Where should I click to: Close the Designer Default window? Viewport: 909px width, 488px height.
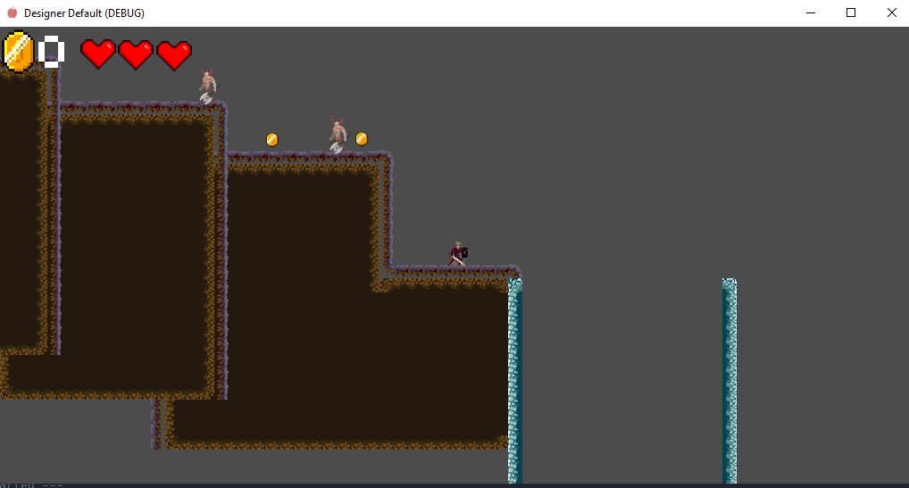(892, 12)
